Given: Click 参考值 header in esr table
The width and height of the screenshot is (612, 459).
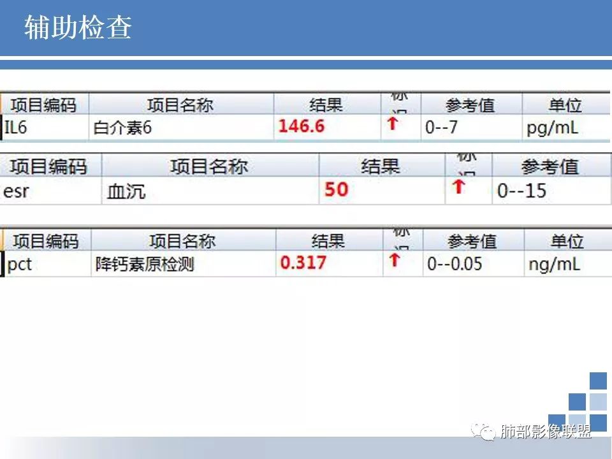Looking at the screenshot, I should (550, 166).
